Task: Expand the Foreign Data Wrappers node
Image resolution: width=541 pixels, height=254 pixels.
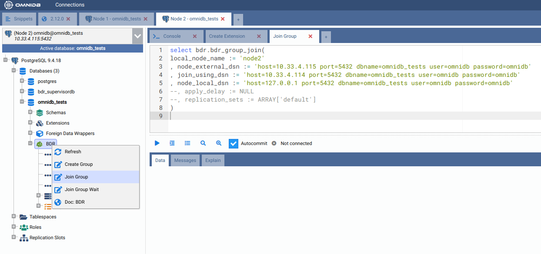Action: 30,133
